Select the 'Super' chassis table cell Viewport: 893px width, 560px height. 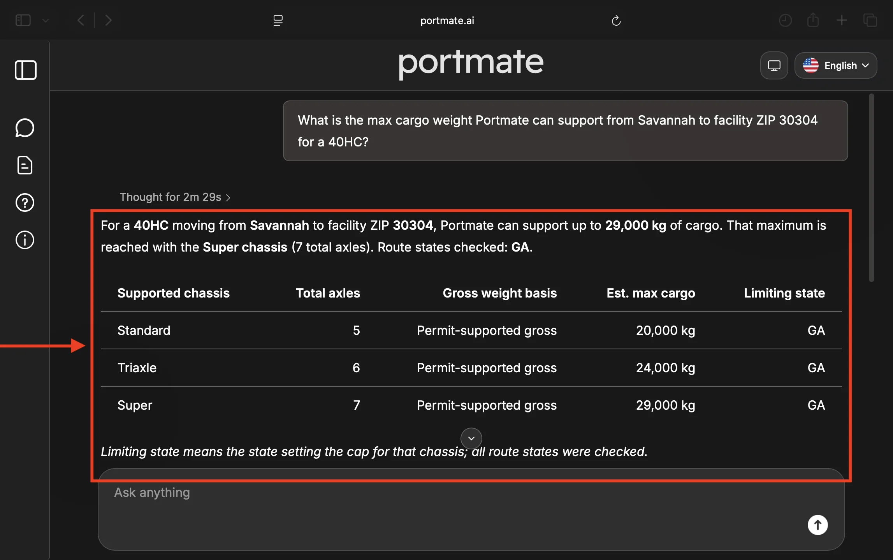point(135,405)
